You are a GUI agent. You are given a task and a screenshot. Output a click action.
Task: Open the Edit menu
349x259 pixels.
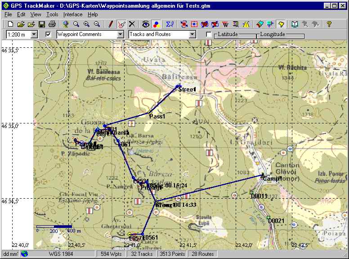21,14
